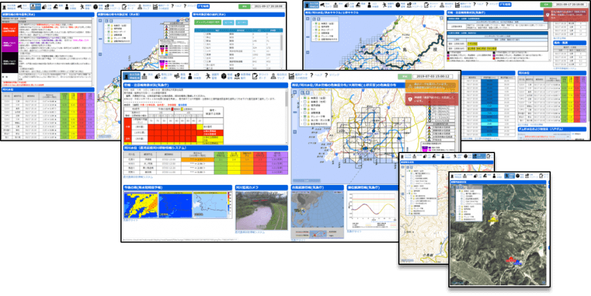Expand the テレメータ等 tree node in center window
Viewport: 591px width, 296px height.
click(301, 117)
